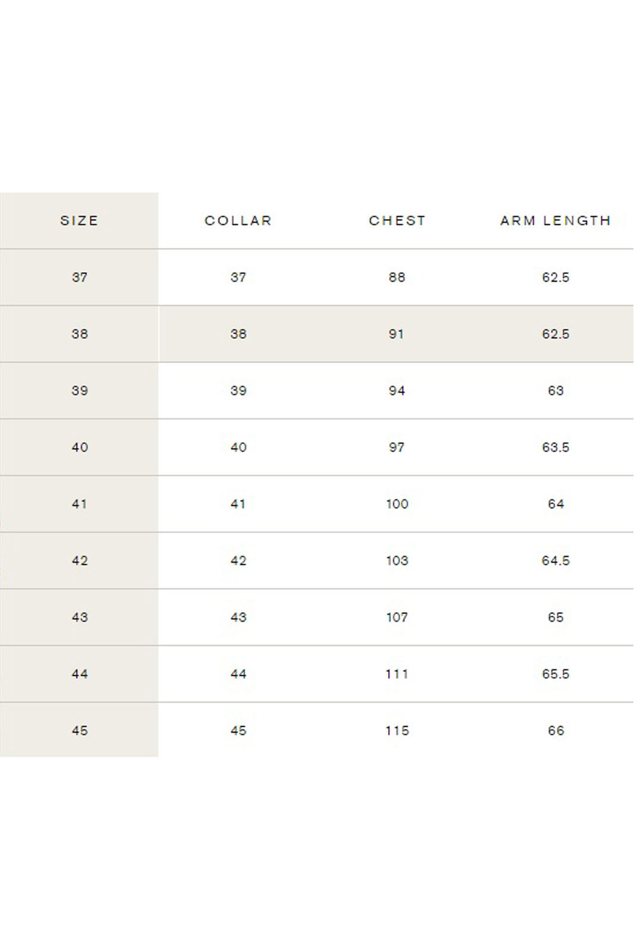
Task: Select size 37 in the SIZE column
Action: 80,277
